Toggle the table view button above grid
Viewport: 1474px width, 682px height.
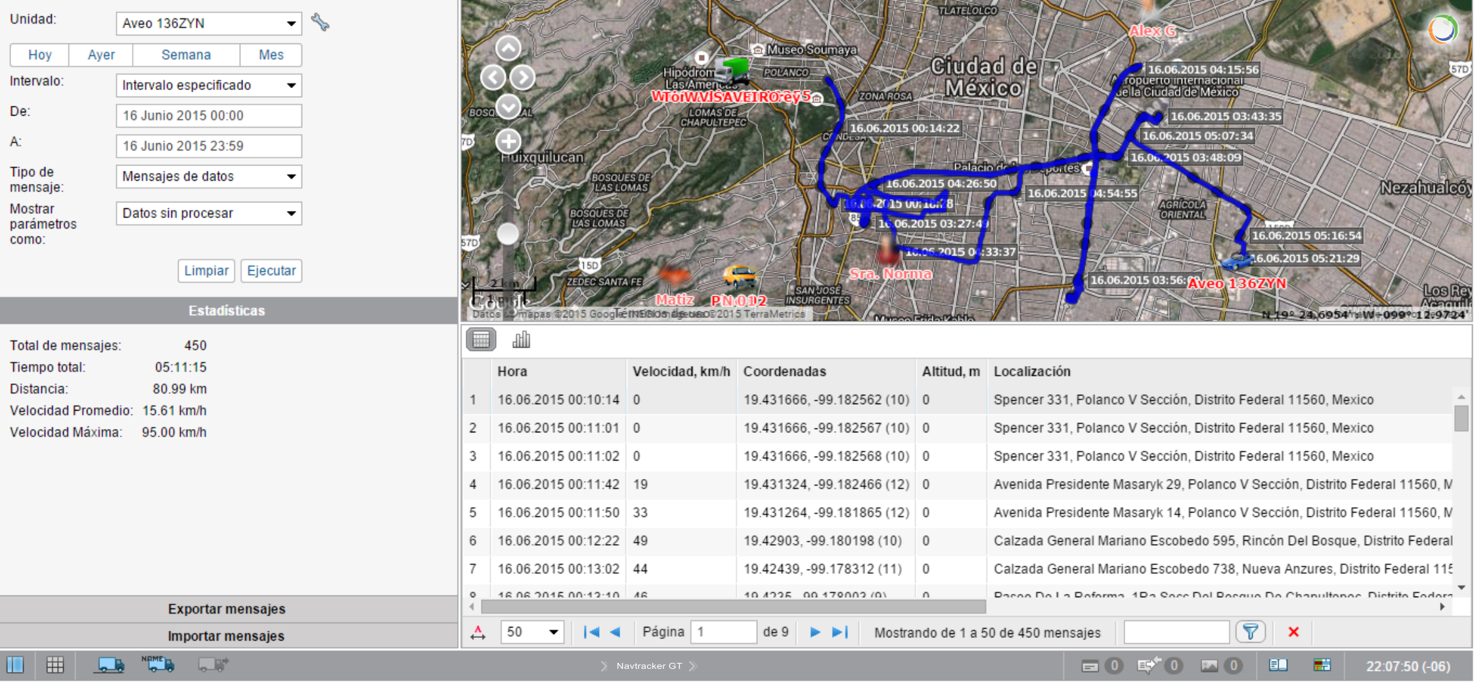[481, 340]
